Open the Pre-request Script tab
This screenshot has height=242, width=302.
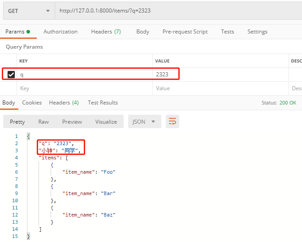pos(185,32)
